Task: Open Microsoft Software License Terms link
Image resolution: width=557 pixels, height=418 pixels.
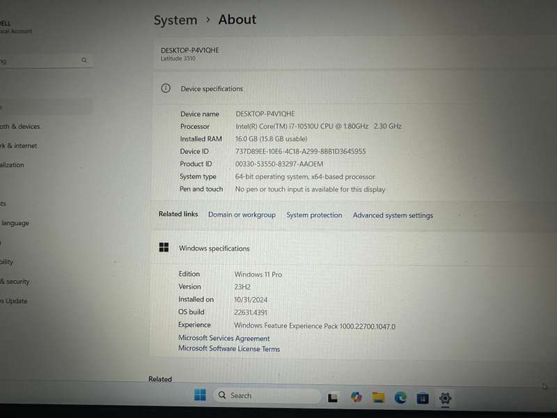Action: [x=229, y=349]
